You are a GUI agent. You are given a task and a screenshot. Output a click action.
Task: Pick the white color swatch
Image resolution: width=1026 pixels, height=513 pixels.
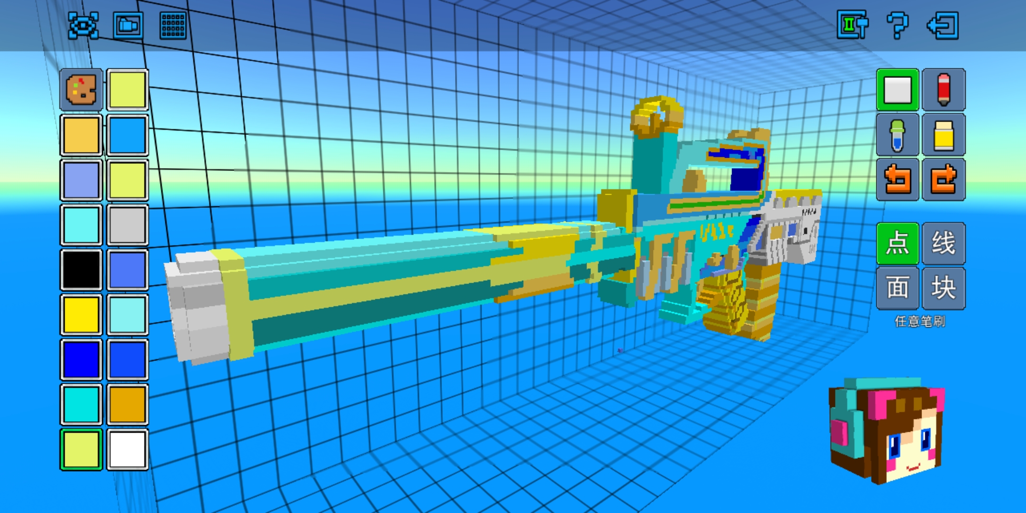(x=127, y=449)
